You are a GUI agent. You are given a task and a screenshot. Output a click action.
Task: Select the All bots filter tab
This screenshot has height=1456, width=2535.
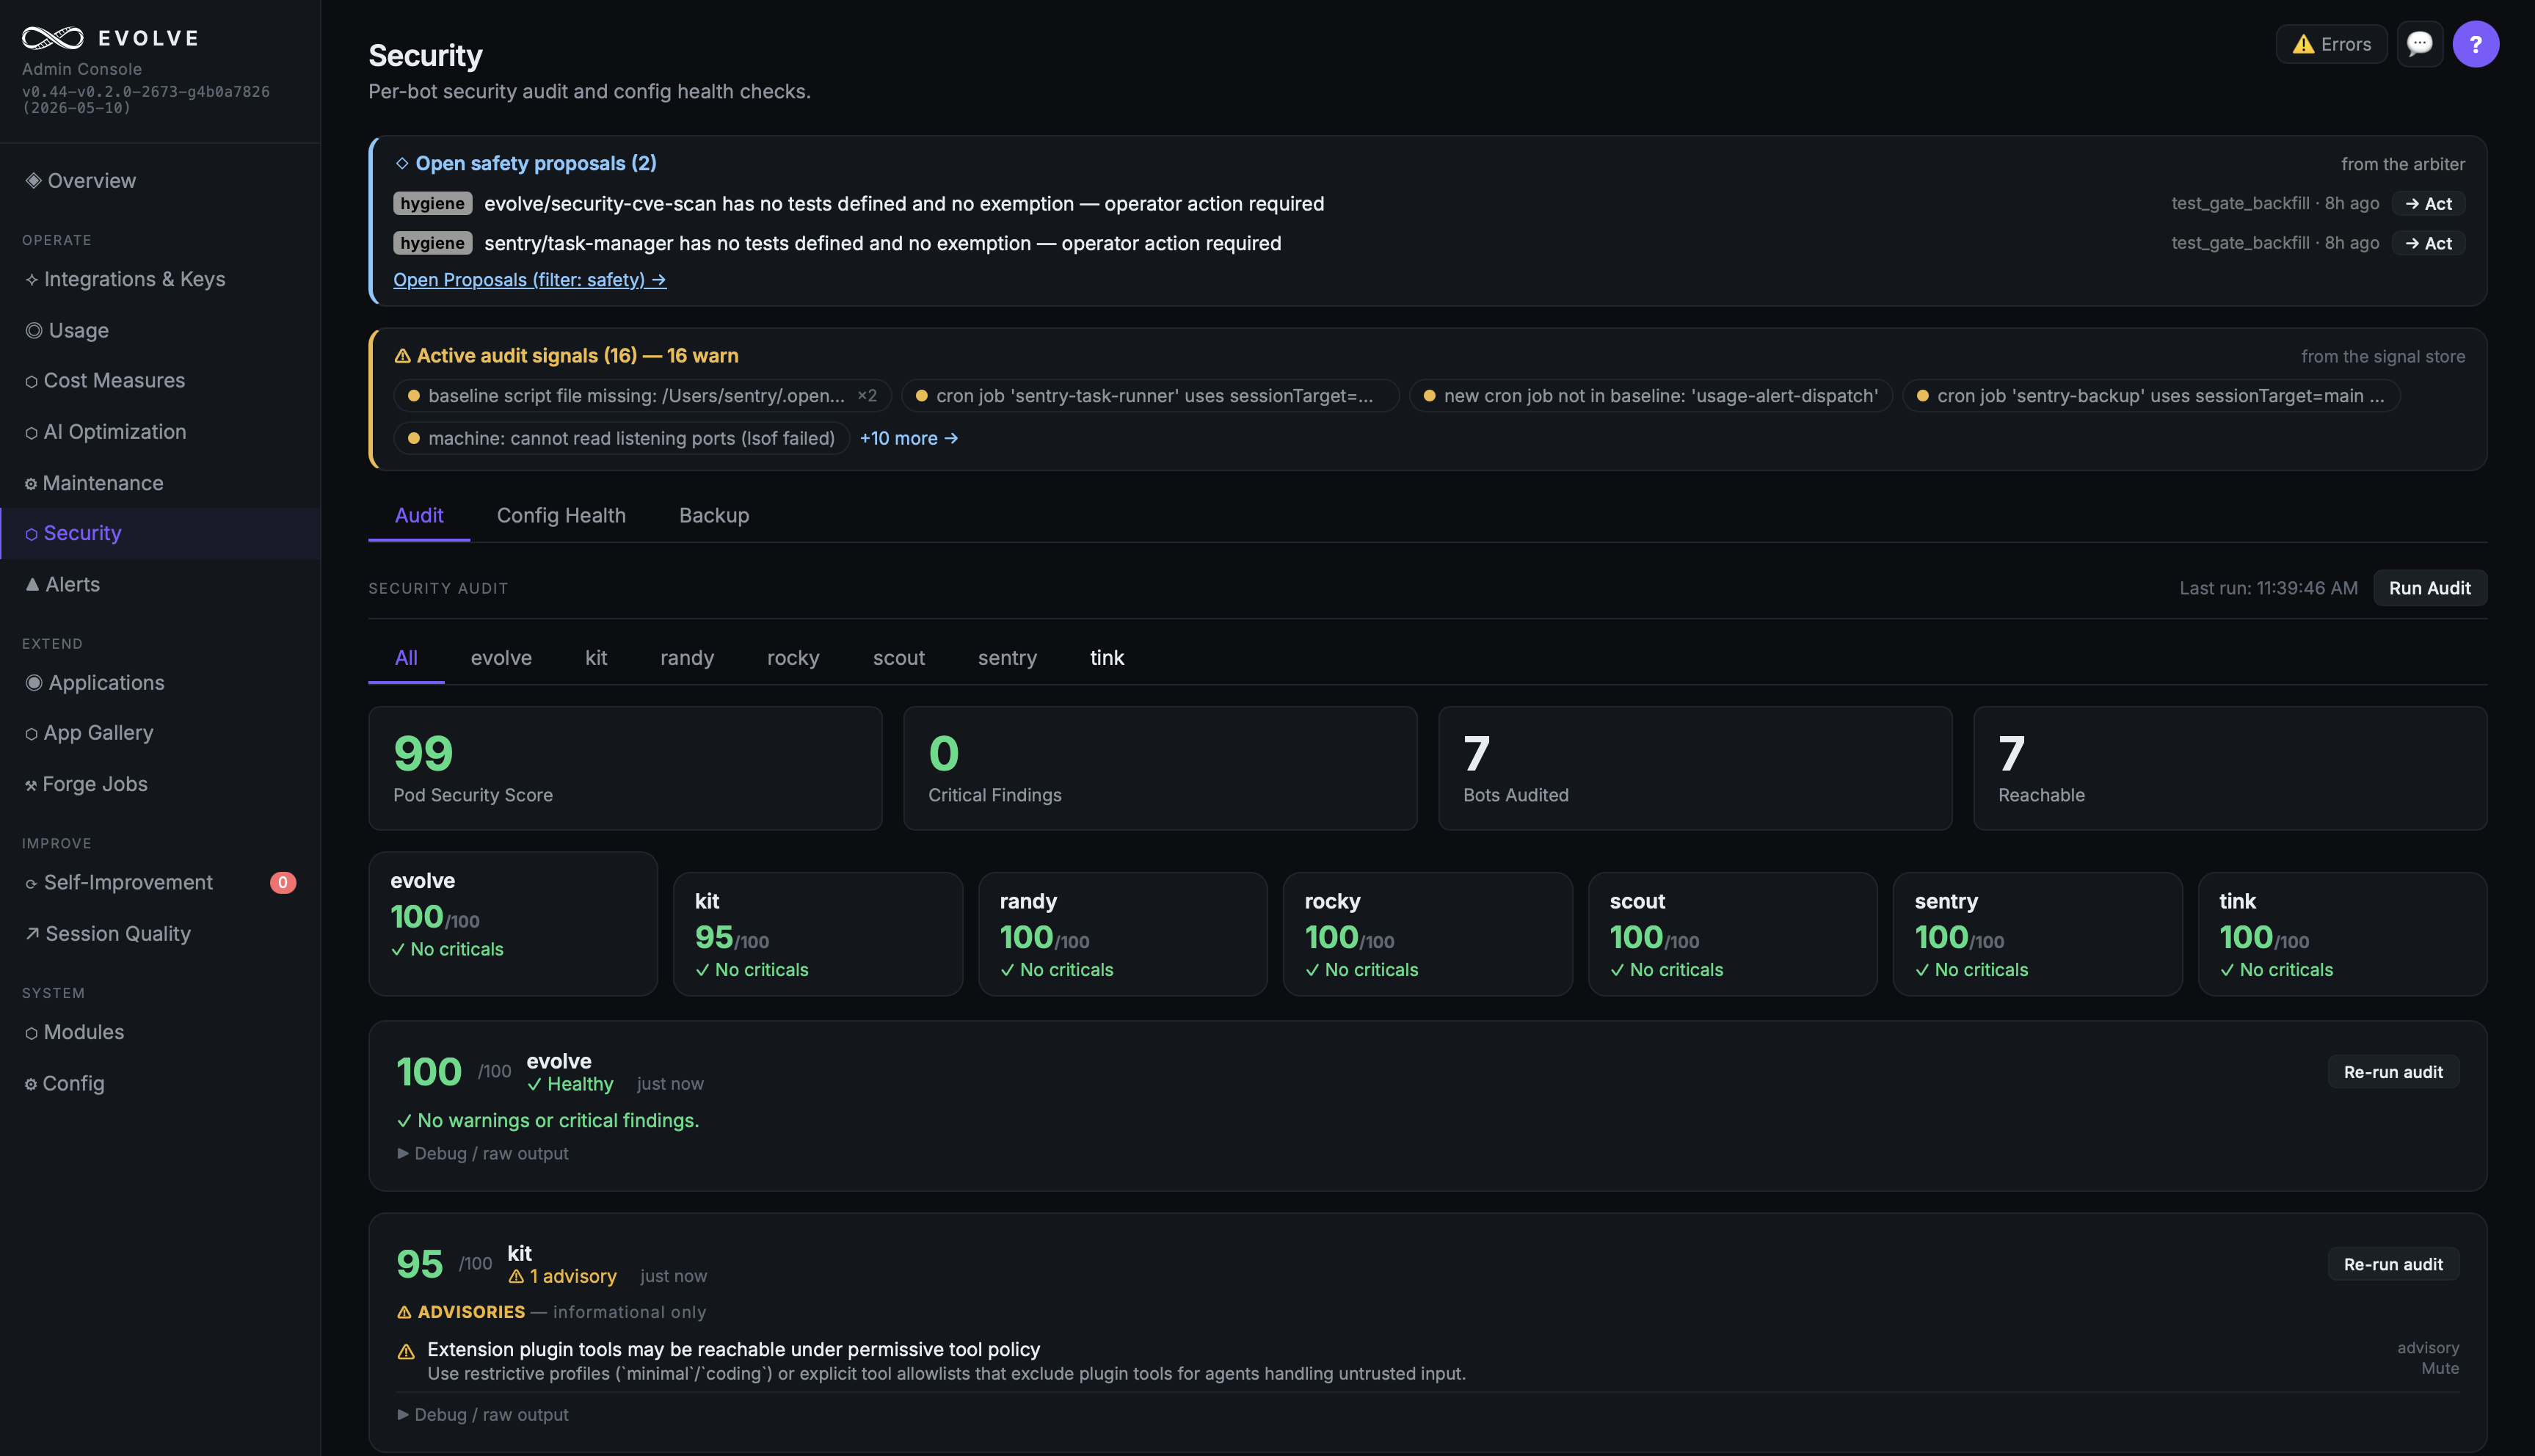(x=406, y=658)
